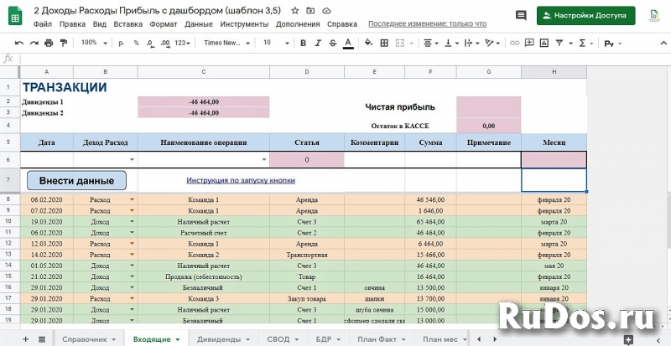Open the Инструкция по запуску кнопки link
Viewport: 671px width, 346px height.
tap(240, 180)
